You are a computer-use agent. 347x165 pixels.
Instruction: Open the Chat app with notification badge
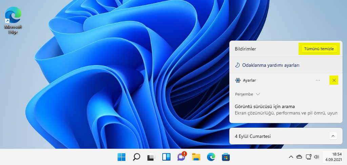click(x=182, y=157)
